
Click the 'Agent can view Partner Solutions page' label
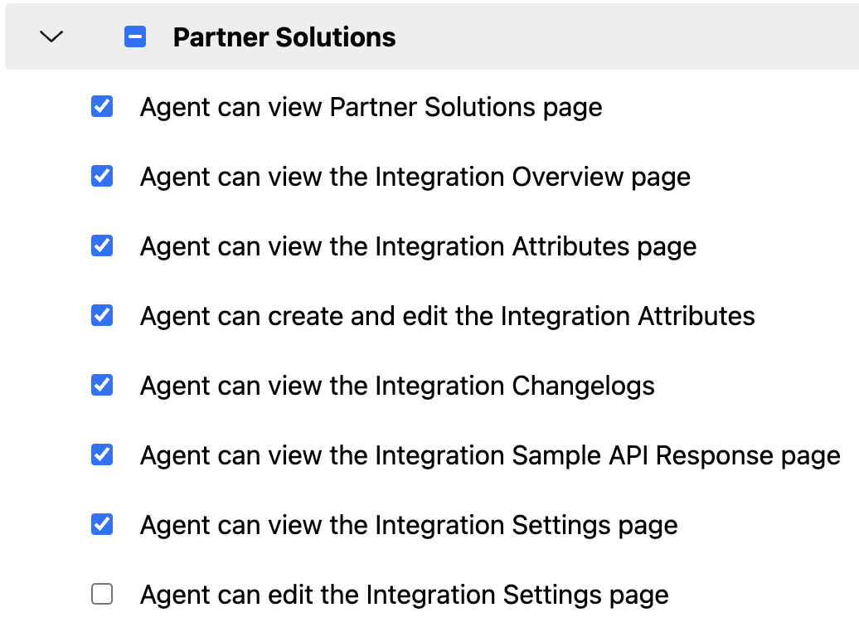tap(371, 108)
